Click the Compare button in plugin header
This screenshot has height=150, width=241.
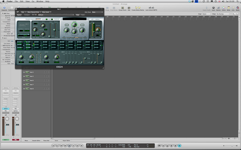pos(27,15)
